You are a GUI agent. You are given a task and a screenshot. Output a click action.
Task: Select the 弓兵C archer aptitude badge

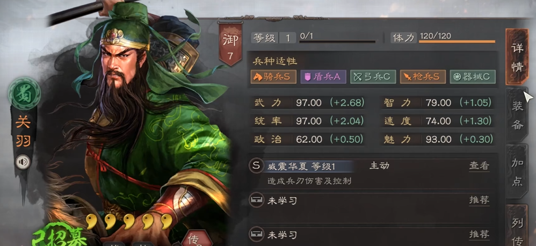coord(373,77)
